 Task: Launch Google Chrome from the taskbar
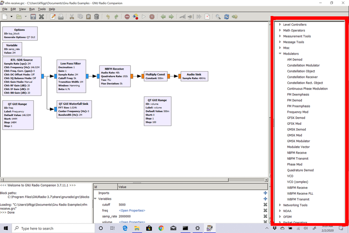(x=161, y=228)
